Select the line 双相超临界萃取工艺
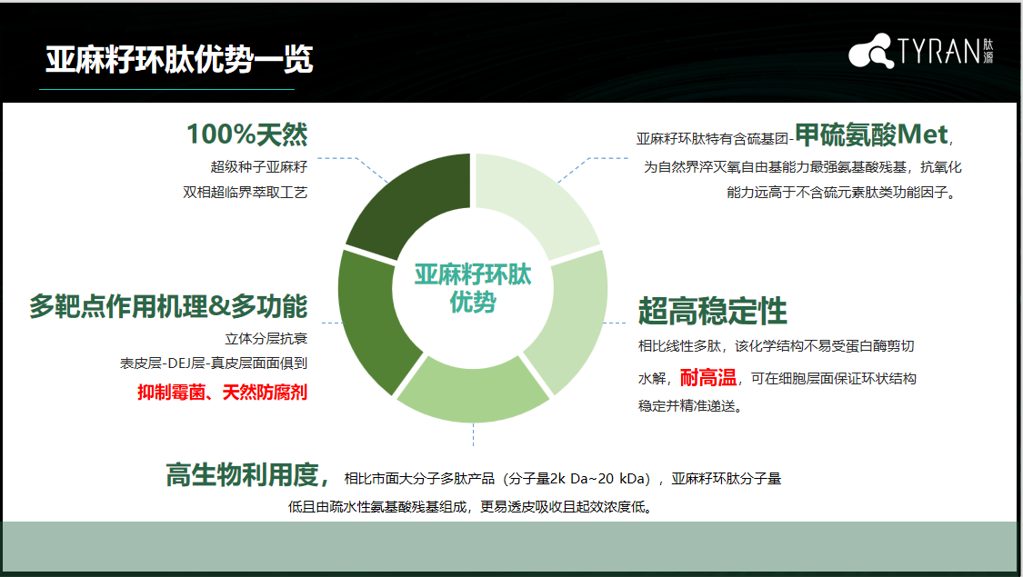The width and height of the screenshot is (1023, 577). tap(245, 193)
